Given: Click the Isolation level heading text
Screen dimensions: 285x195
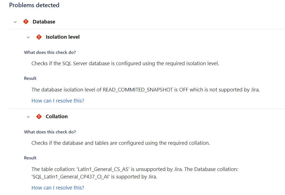Looking at the screenshot, I should click(x=62, y=37).
